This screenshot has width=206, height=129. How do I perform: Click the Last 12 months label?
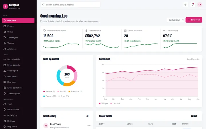193,59
